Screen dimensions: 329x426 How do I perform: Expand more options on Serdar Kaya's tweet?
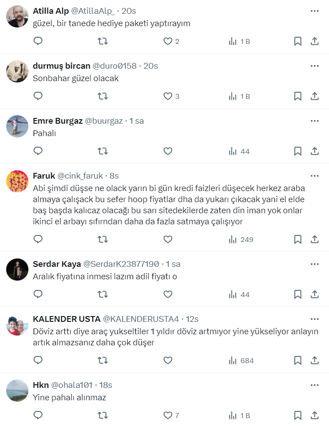(x=314, y=264)
